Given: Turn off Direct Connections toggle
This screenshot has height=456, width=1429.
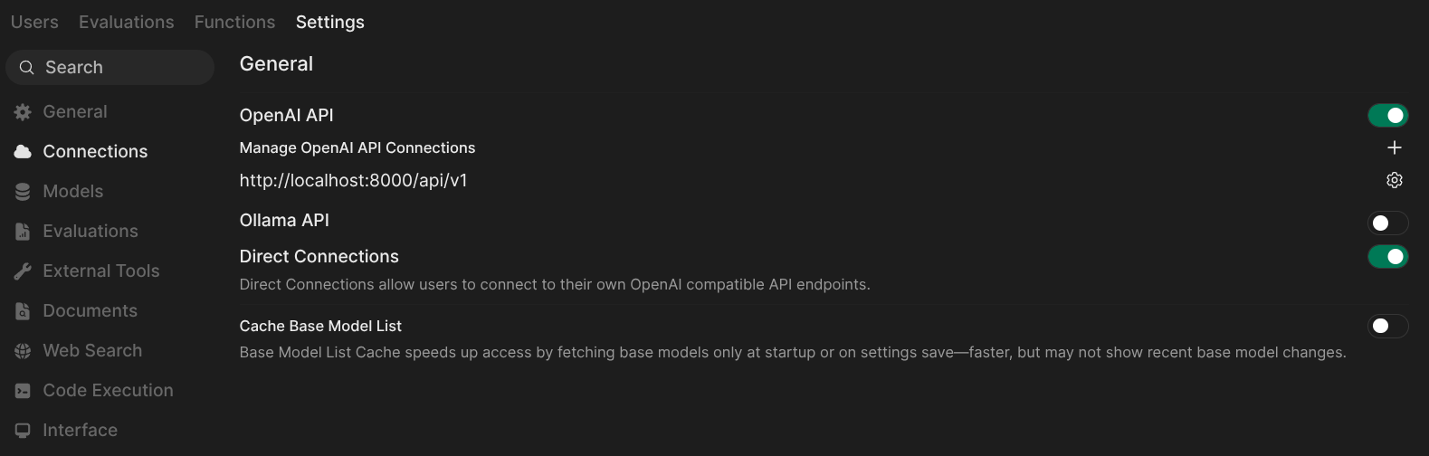Looking at the screenshot, I should (x=1387, y=257).
